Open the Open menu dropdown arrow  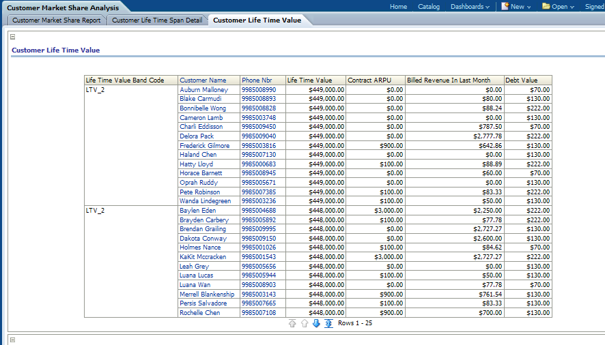(x=572, y=7)
